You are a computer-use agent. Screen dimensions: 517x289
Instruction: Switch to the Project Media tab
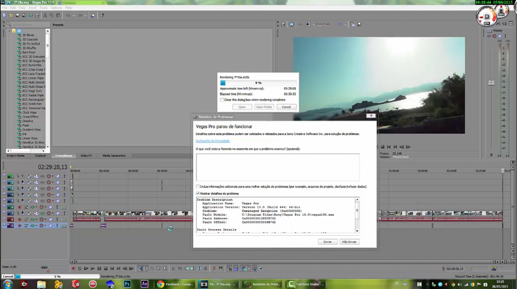pyautogui.click(x=16, y=155)
